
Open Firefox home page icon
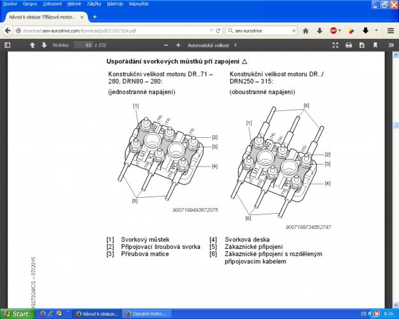pos(306,31)
